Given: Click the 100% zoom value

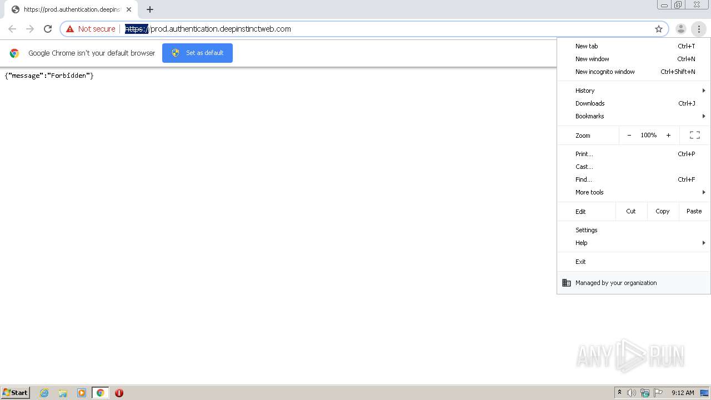Looking at the screenshot, I should tap(649, 135).
